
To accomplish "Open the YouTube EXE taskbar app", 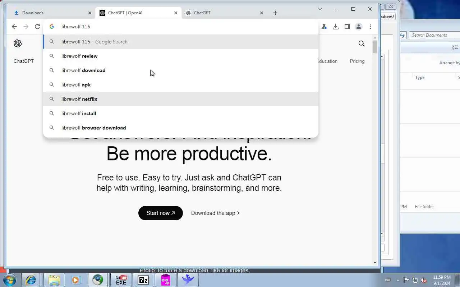I will tap(121, 280).
